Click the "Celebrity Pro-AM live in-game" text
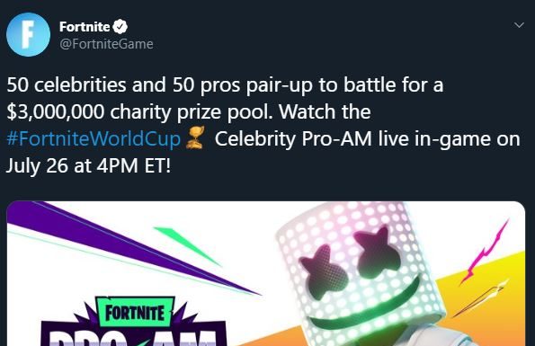 352,139
